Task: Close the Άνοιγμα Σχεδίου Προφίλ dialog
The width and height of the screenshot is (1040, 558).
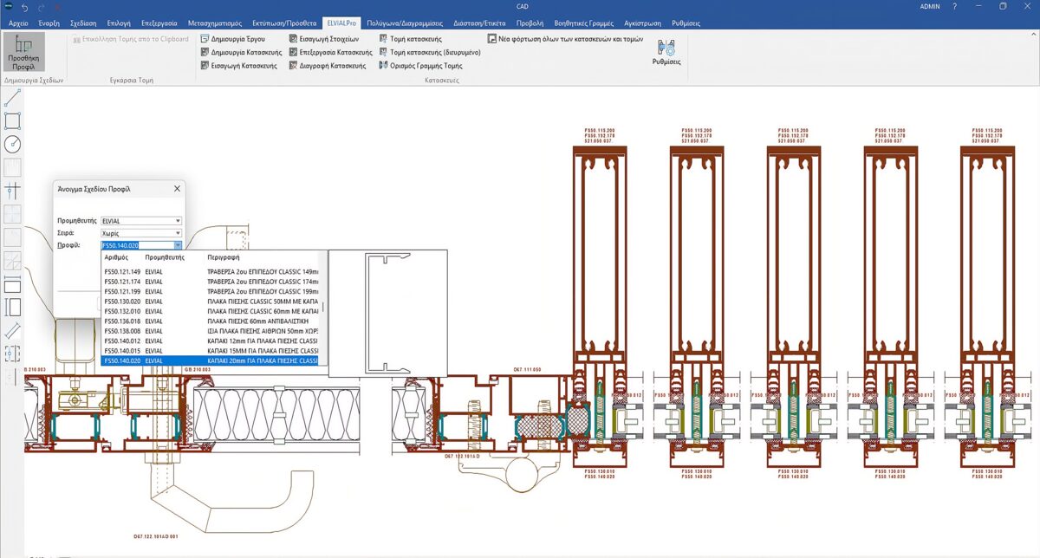Action: pyautogui.click(x=177, y=188)
